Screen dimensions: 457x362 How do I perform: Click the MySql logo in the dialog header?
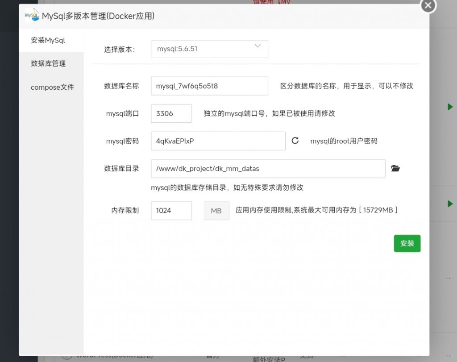click(30, 15)
